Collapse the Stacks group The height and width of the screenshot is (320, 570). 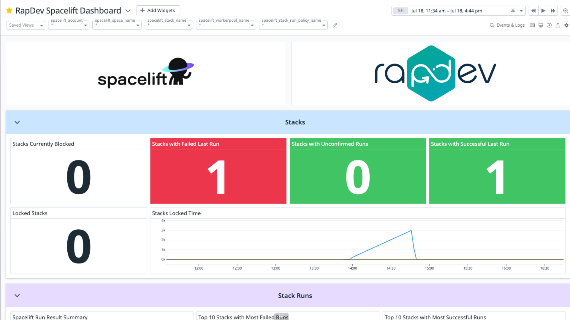(17, 122)
